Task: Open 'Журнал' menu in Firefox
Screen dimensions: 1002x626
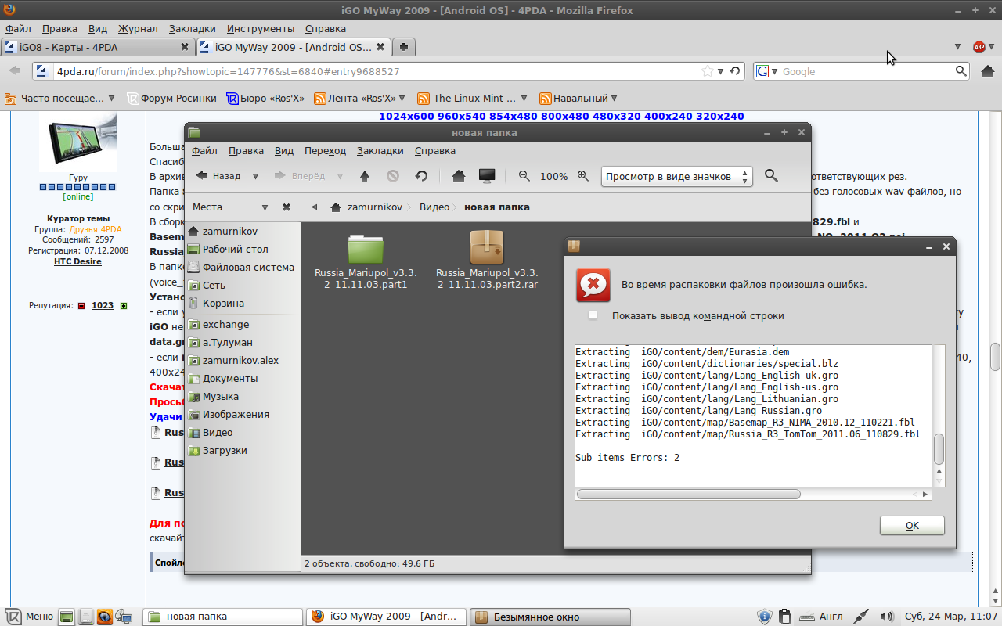Action: point(138,29)
